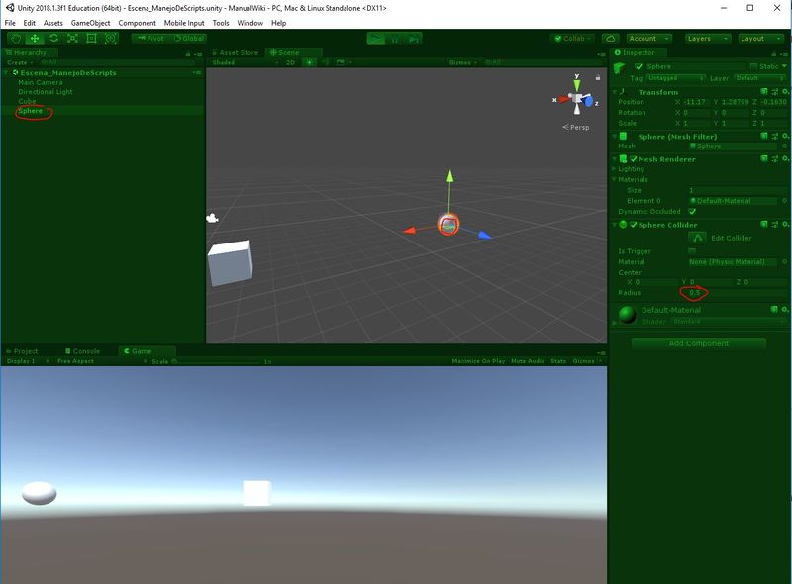Select the Hand tool in toolbar
This screenshot has height=584, width=792.
pos(16,39)
